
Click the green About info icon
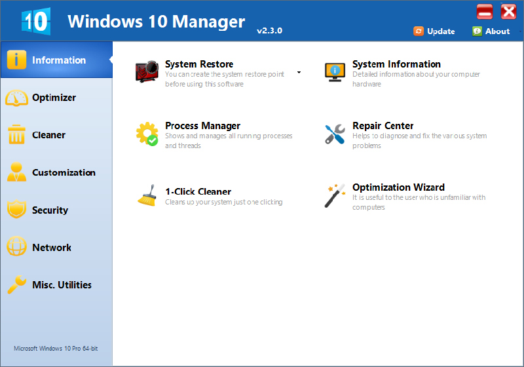(477, 31)
